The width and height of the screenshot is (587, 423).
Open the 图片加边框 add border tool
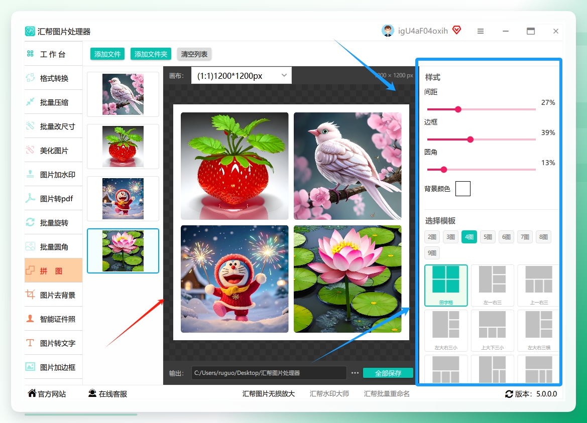point(54,367)
